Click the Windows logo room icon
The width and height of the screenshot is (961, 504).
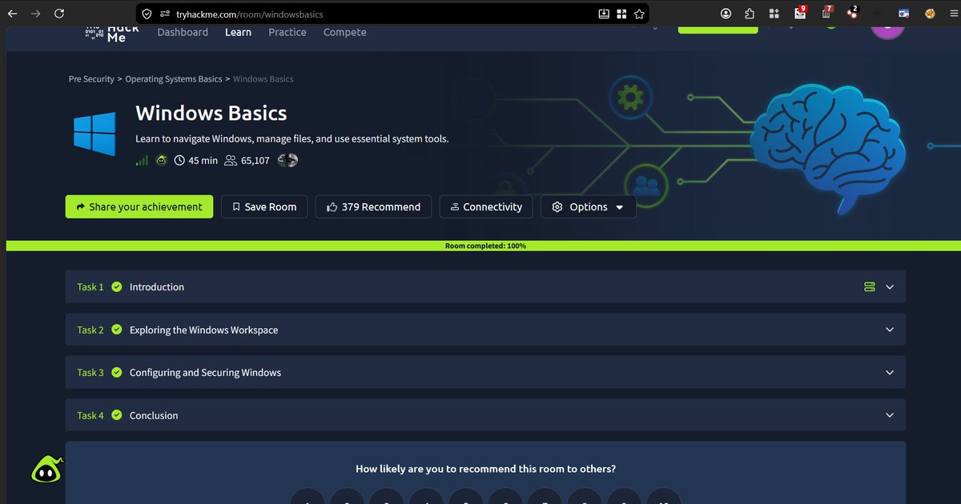[x=94, y=133]
